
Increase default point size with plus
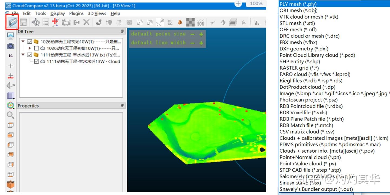(201, 34)
